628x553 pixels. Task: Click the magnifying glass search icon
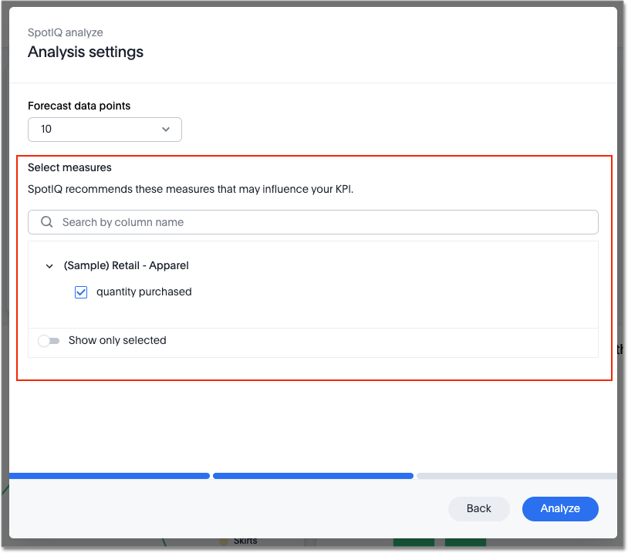pos(46,222)
